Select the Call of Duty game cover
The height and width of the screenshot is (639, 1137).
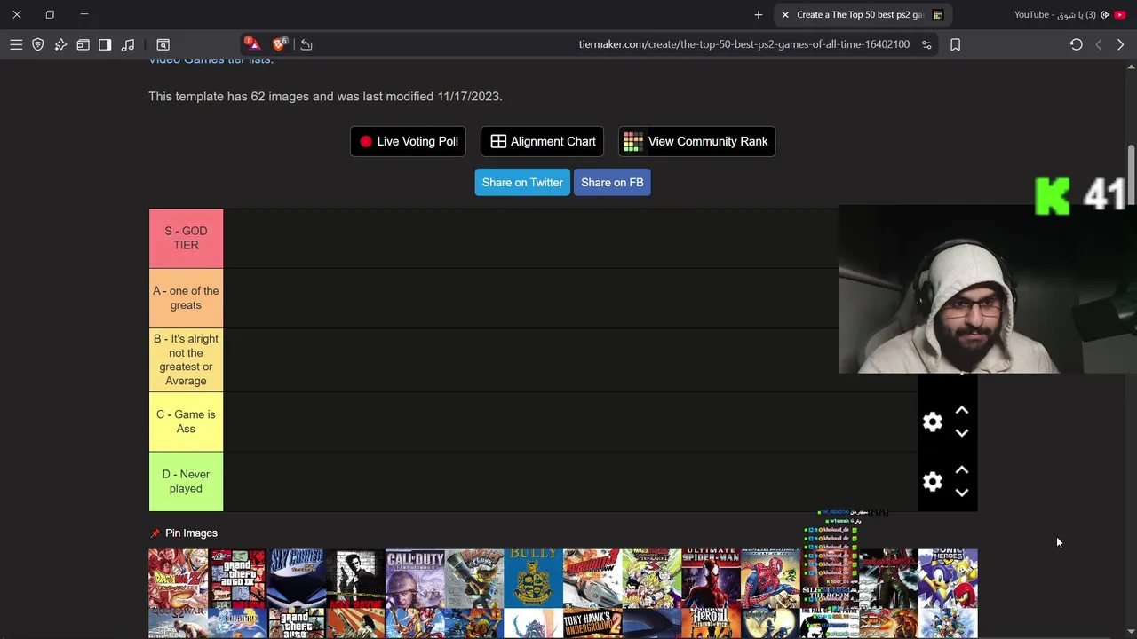coord(415,578)
